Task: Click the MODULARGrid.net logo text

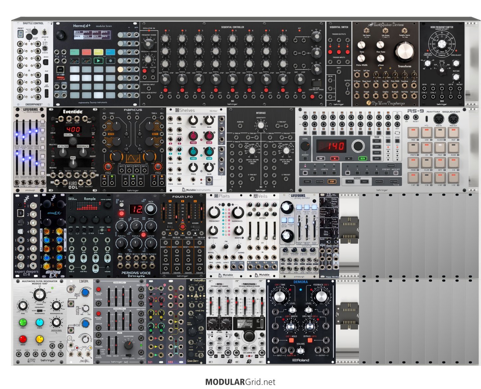Action: tap(240, 382)
